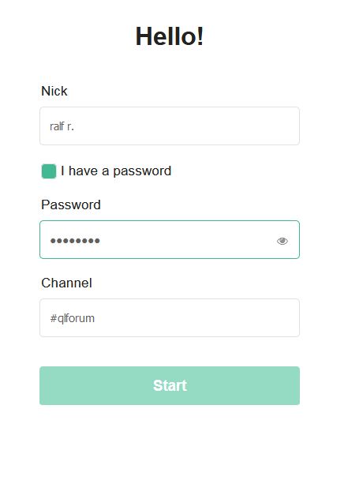Focus the Password input field
This screenshot has height=484, width=348.
pyautogui.click(x=170, y=239)
